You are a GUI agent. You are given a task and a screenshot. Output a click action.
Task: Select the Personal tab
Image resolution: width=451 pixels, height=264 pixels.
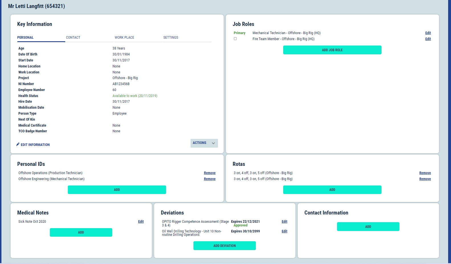(25, 38)
